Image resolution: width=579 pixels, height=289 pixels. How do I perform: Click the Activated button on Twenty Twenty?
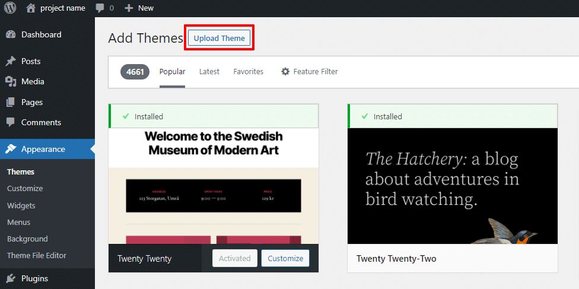(x=235, y=258)
